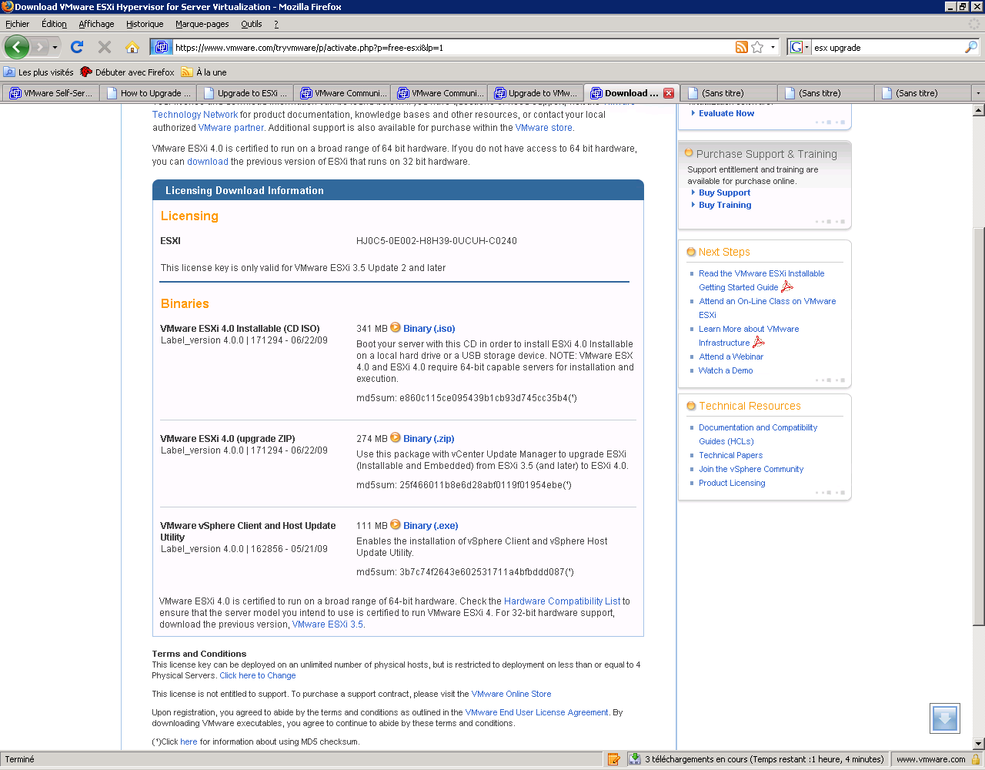985x770 pixels.
Task: Close the Download tab
Action: tap(669, 93)
